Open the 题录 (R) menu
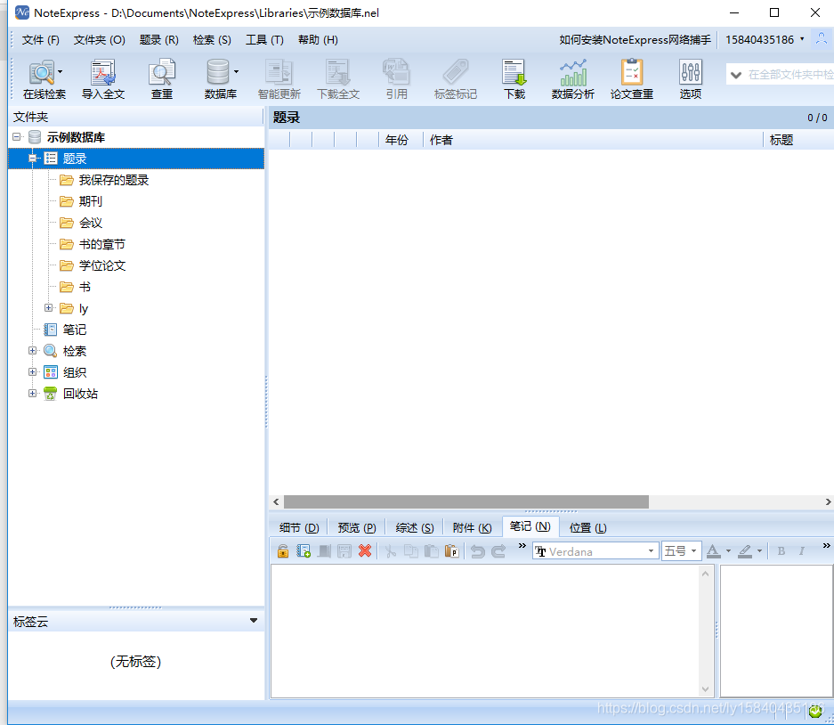The height and width of the screenshot is (725, 834). 159,40
